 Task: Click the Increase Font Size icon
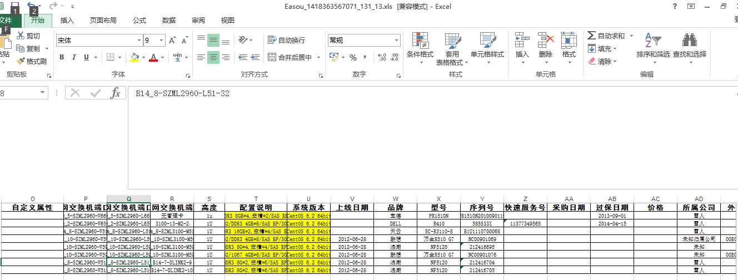click(173, 41)
